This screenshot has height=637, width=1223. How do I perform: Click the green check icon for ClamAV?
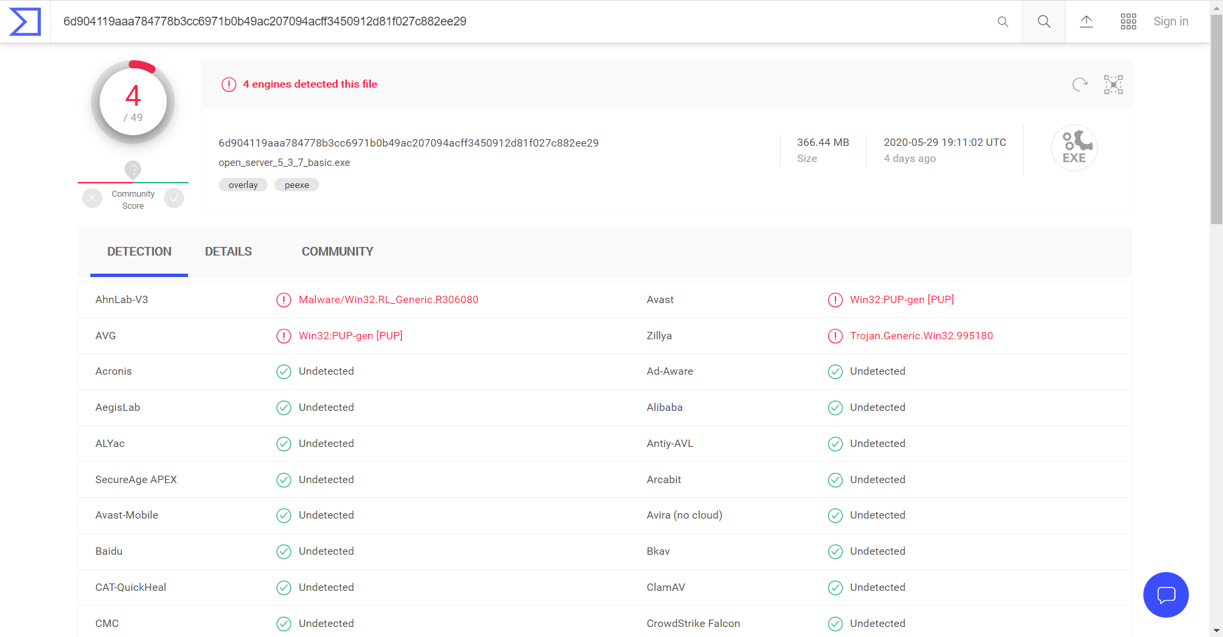click(835, 587)
